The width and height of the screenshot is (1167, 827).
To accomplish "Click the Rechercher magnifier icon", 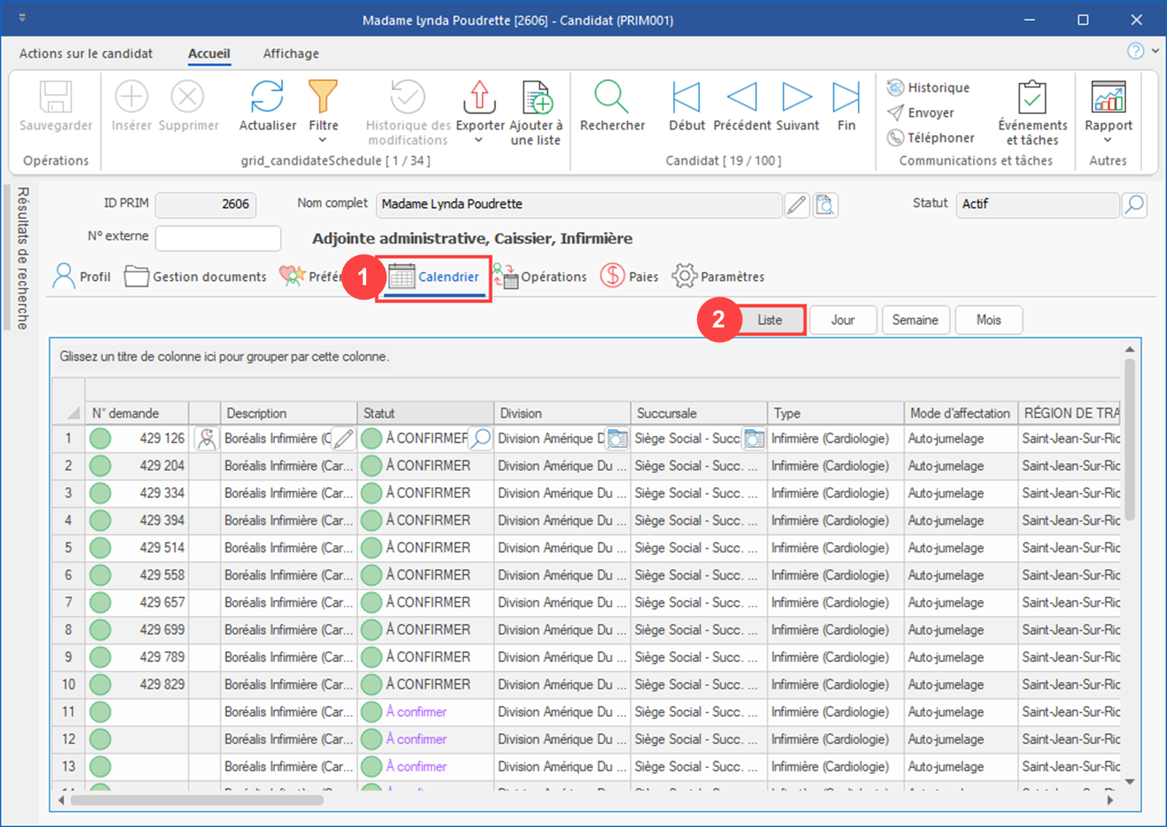I will point(611,98).
